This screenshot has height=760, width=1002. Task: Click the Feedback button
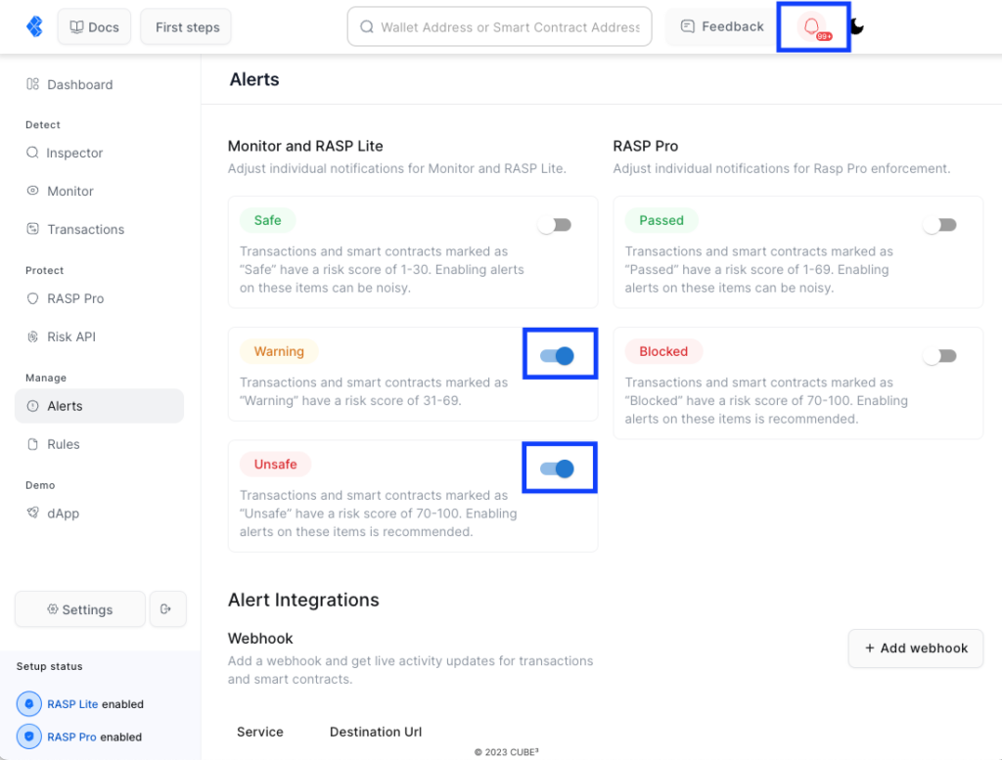[721, 26]
